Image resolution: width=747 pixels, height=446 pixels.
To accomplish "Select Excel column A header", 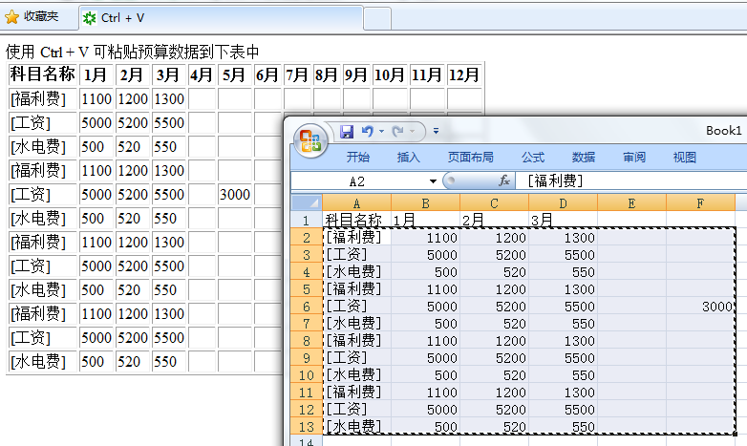I will (x=357, y=203).
